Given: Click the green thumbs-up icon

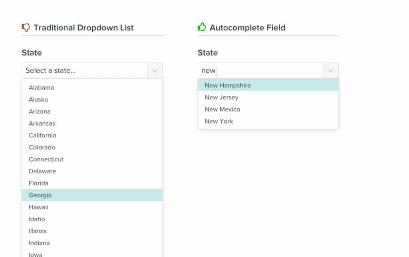Looking at the screenshot, I should tap(202, 27).
